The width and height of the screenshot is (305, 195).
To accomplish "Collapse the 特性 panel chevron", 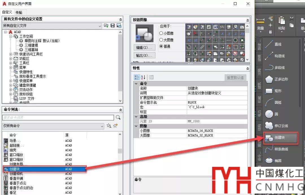I will (x=248, y=68).
